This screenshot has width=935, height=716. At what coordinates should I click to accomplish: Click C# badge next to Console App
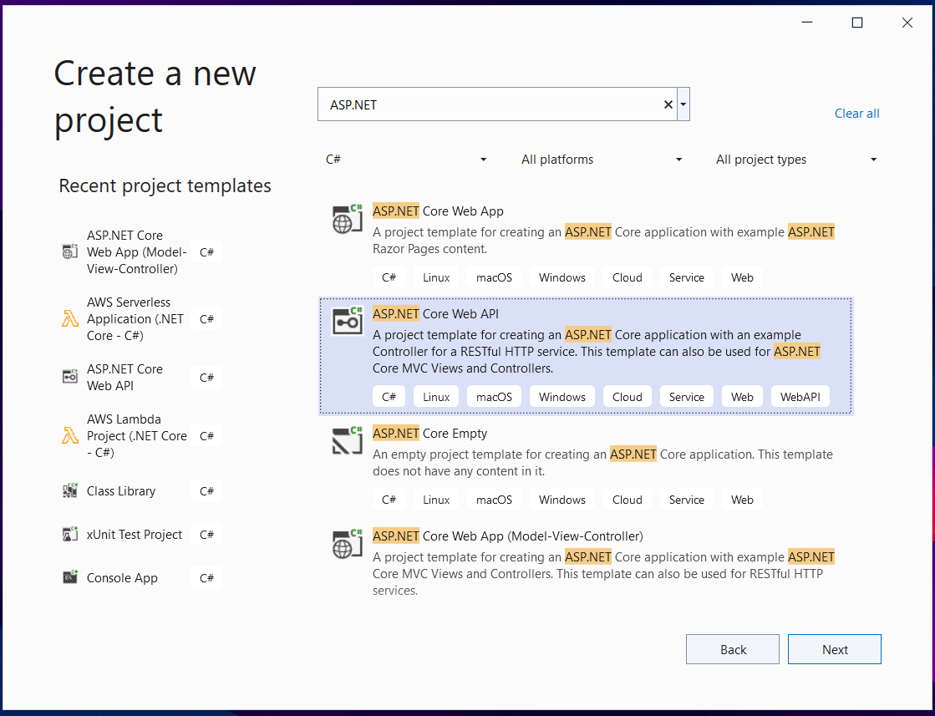tap(206, 577)
